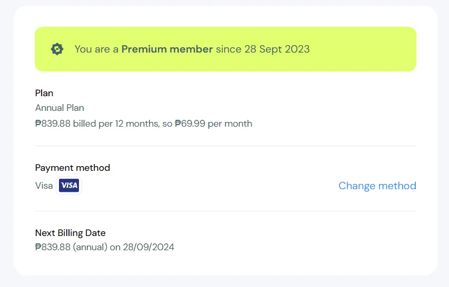Viewport: 449px width, 287px height.
Task: Open the Change method link
Action: (377, 186)
